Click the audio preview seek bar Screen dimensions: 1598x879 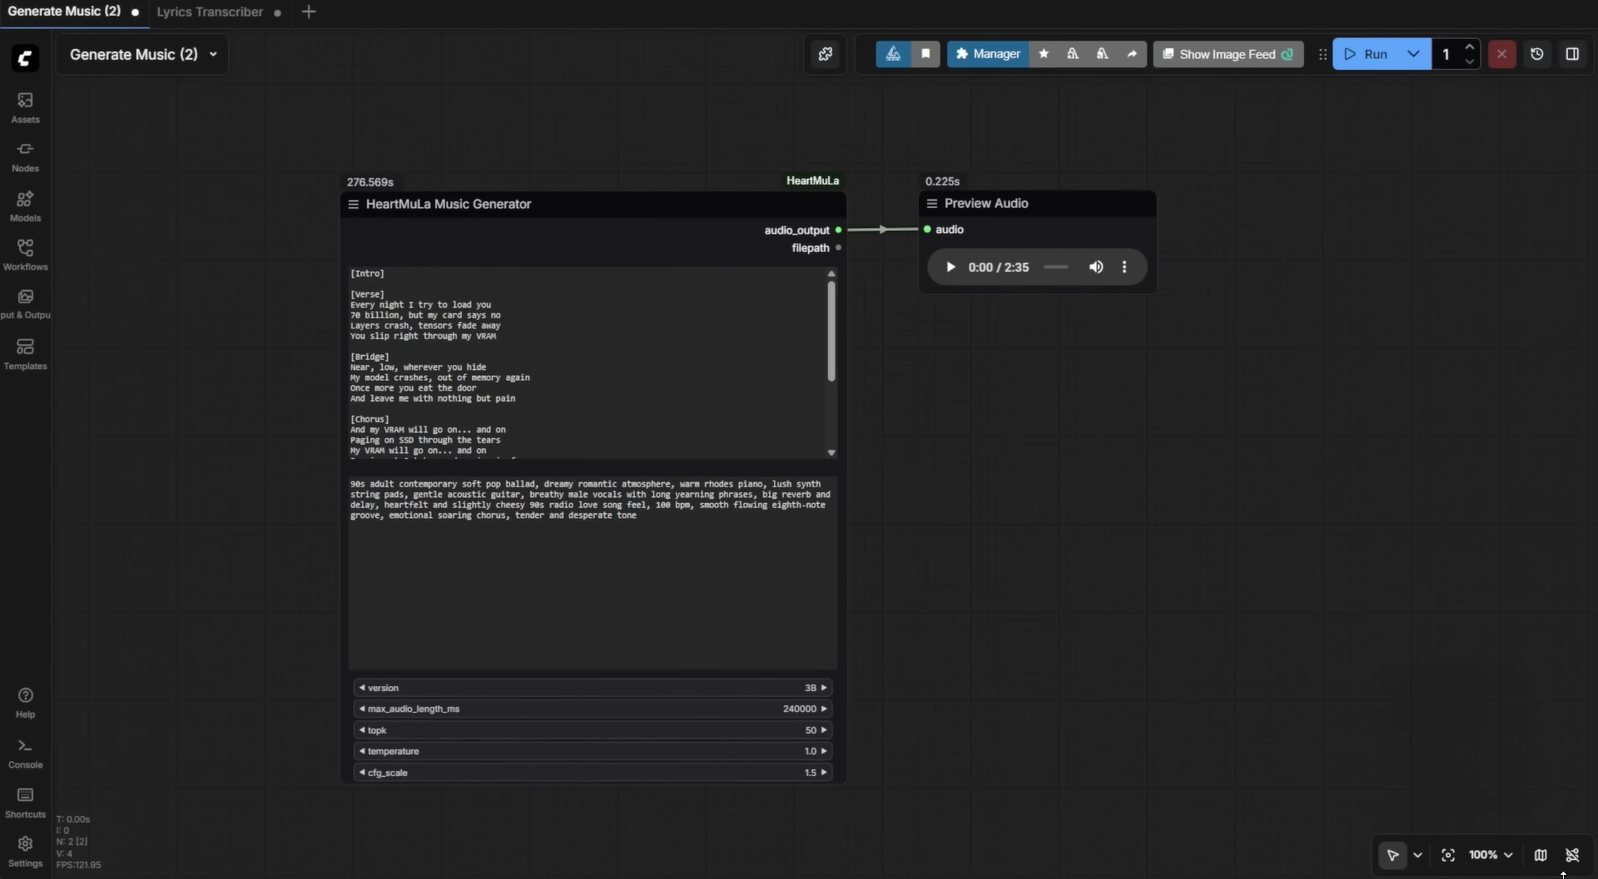click(x=1055, y=267)
